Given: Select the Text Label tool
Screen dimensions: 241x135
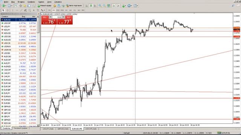Looking at the screenshot, I should (38, 10).
